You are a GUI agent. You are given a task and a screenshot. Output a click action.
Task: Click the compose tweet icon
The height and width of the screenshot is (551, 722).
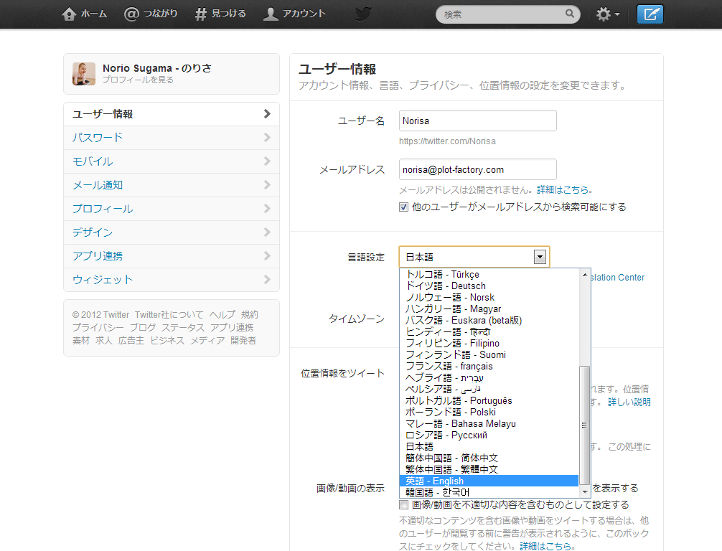[x=650, y=14]
